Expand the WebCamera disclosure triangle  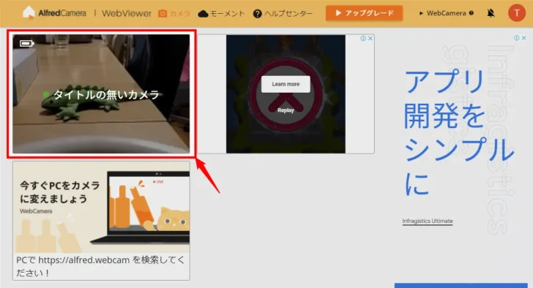(x=421, y=13)
